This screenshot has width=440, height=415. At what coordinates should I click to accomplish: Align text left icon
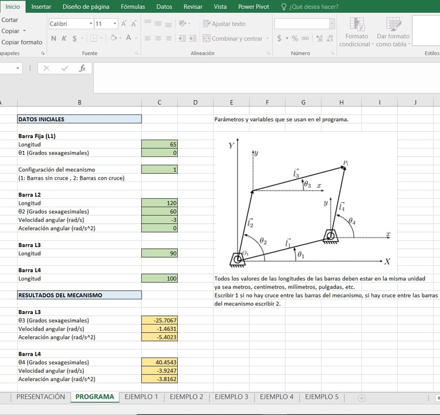[148, 39]
